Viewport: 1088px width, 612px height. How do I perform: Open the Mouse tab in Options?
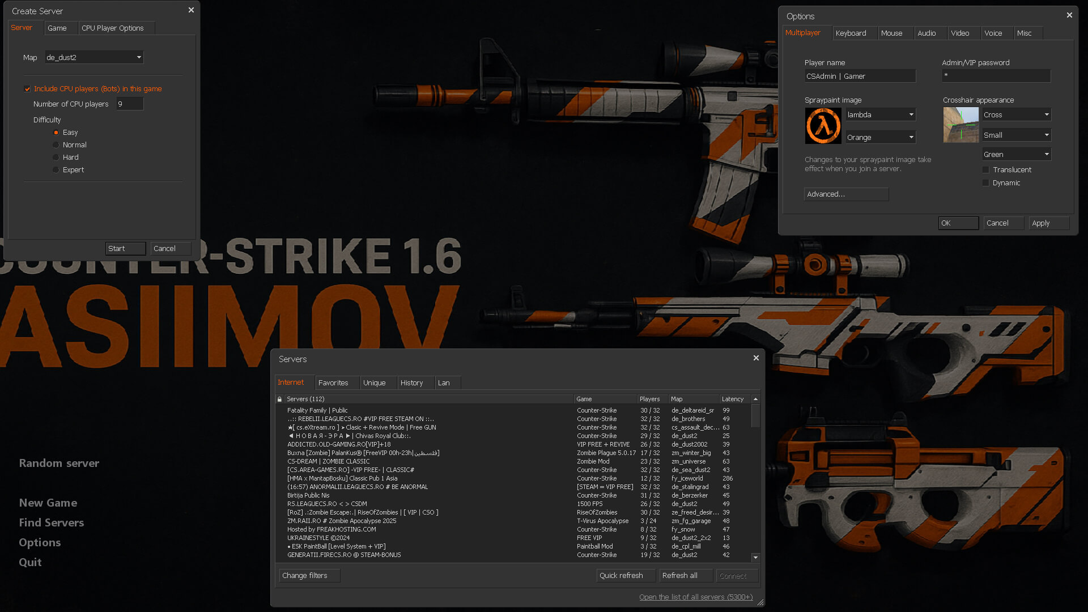895,33
